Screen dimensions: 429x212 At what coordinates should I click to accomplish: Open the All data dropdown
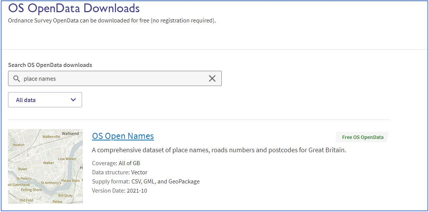click(x=45, y=100)
